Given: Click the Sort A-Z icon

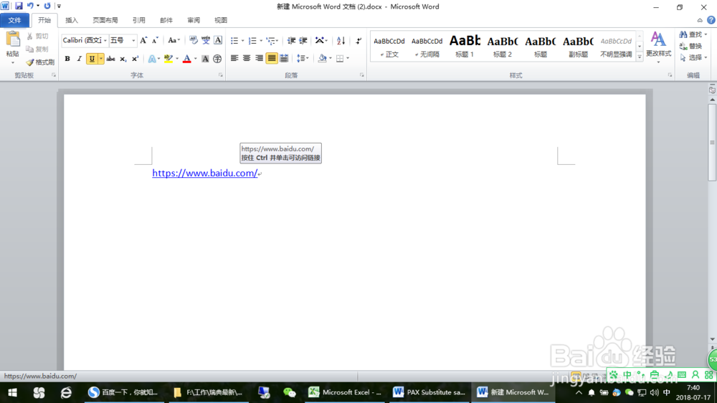Looking at the screenshot, I should coord(341,40).
